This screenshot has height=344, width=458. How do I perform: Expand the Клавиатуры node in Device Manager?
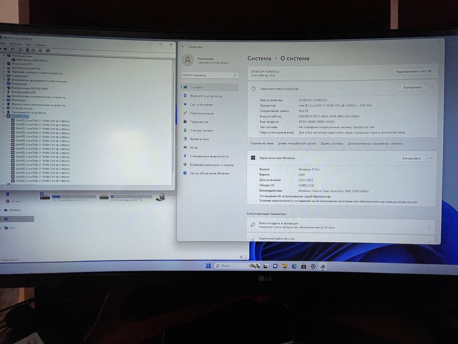coord(4,76)
